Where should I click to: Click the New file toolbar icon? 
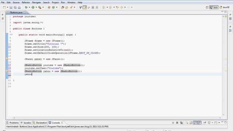[4, 7]
